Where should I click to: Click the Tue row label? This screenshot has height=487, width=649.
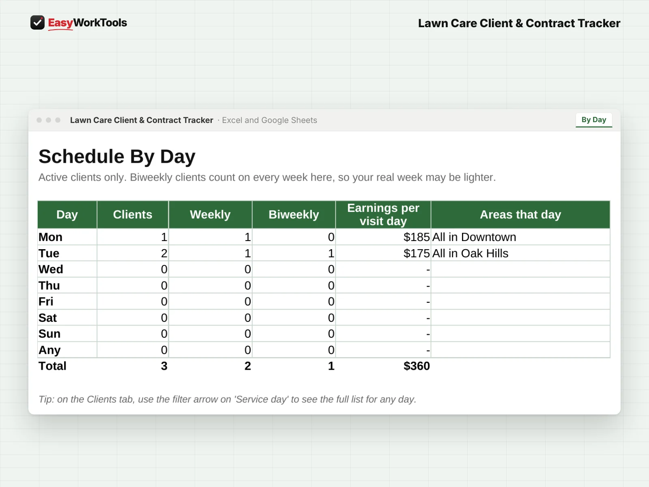coord(49,253)
